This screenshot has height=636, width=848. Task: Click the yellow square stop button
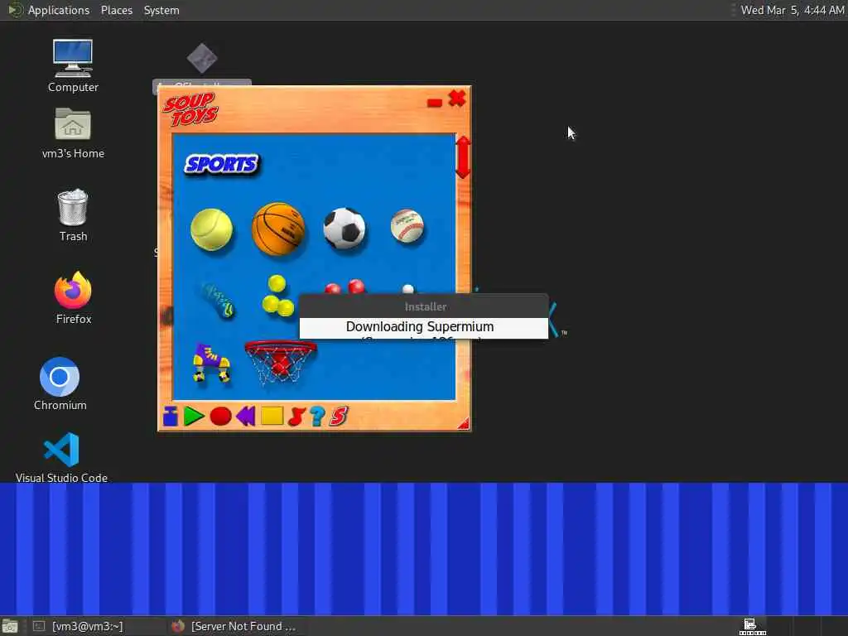(x=272, y=416)
